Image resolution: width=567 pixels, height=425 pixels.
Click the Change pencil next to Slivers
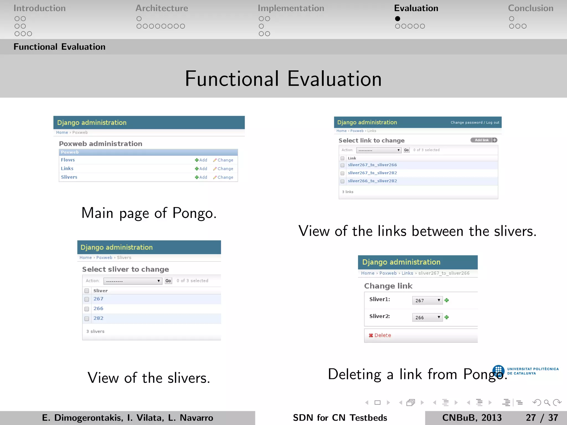click(215, 177)
